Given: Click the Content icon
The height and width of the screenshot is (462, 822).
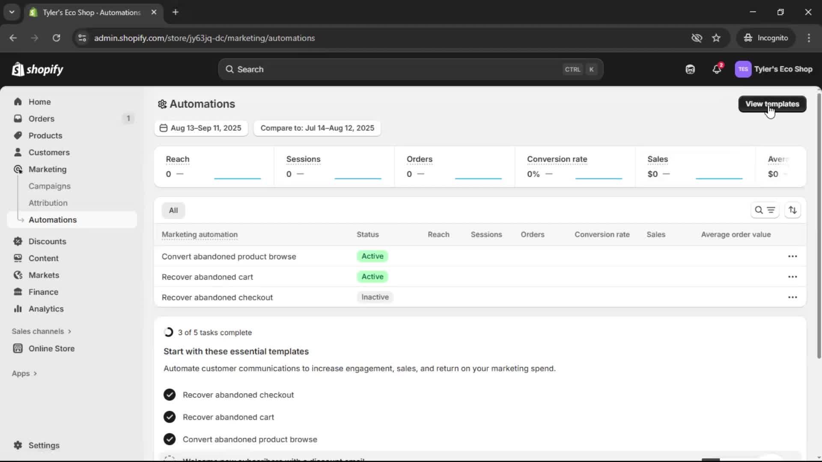Looking at the screenshot, I should pyautogui.click(x=18, y=258).
